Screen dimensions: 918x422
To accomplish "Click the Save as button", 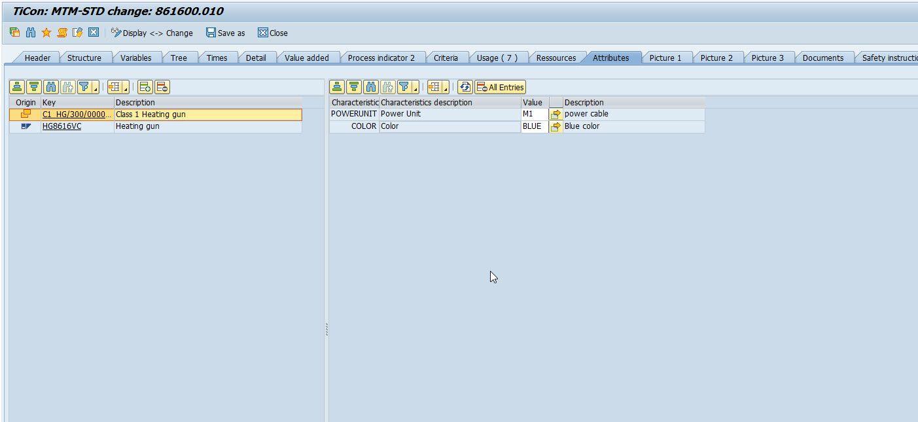I will coord(226,33).
